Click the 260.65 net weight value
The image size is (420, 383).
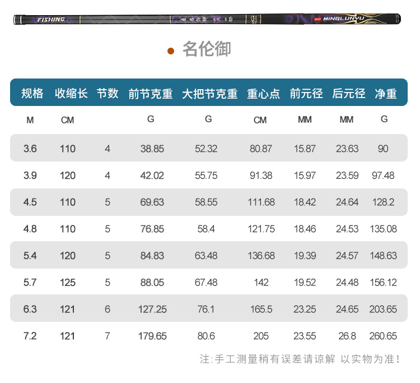pos(383,336)
